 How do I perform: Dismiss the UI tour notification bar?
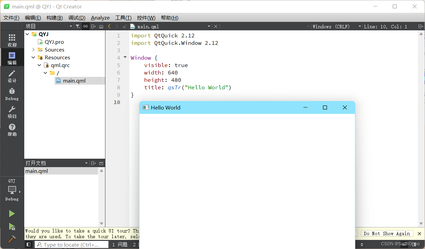coord(419,234)
